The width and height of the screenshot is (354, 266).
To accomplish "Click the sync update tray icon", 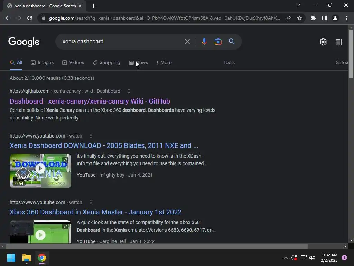I will pyautogui.click(x=294, y=258).
